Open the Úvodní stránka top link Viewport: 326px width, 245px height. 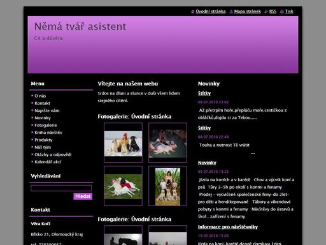point(211,11)
